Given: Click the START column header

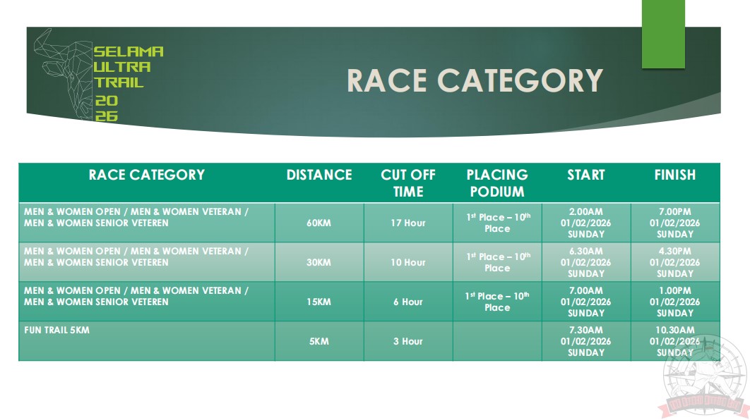Looking at the screenshot, I should (x=586, y=175).
